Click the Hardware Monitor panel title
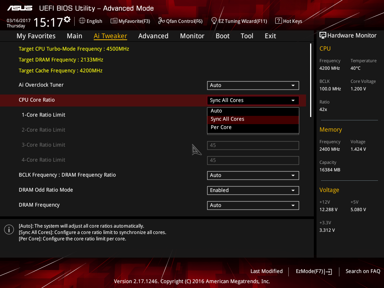The width and height of the screenshot is (384, 288). [352, 36]
